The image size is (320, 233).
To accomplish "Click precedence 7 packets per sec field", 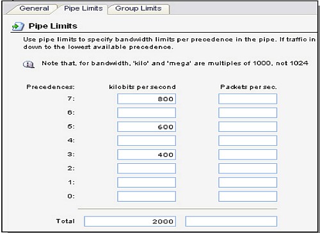I will (x=248, y=99).
